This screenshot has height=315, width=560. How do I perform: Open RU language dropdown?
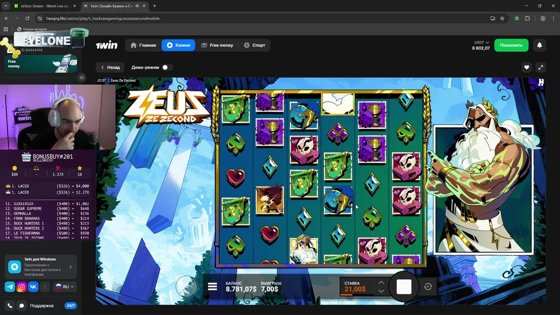65,287
